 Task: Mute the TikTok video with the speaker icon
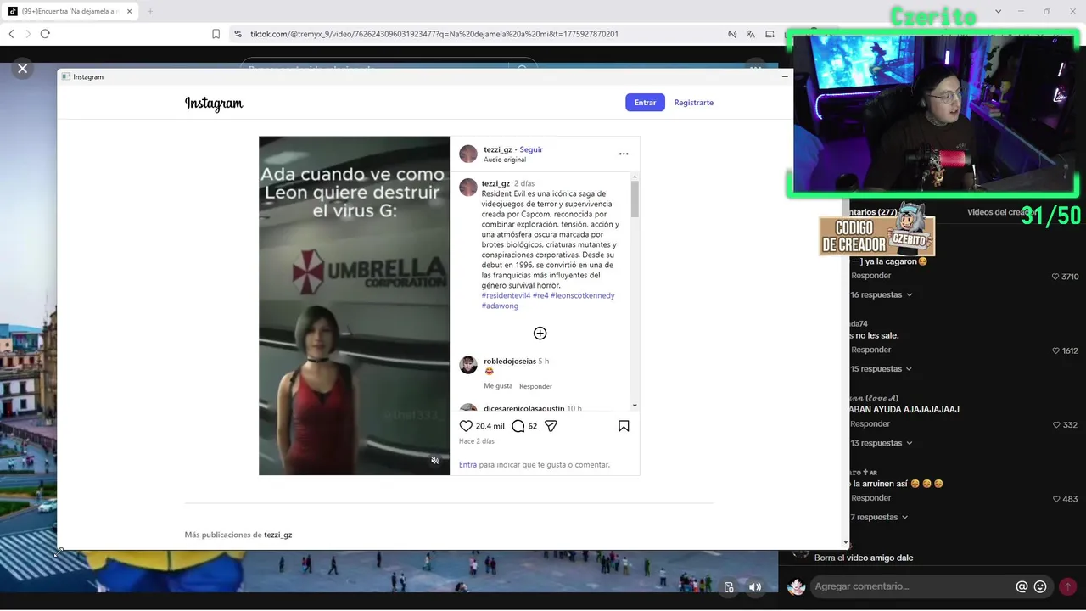coord(755,587)
